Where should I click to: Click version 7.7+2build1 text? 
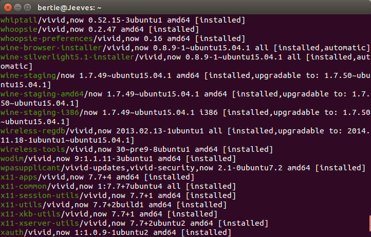[118, 205]
